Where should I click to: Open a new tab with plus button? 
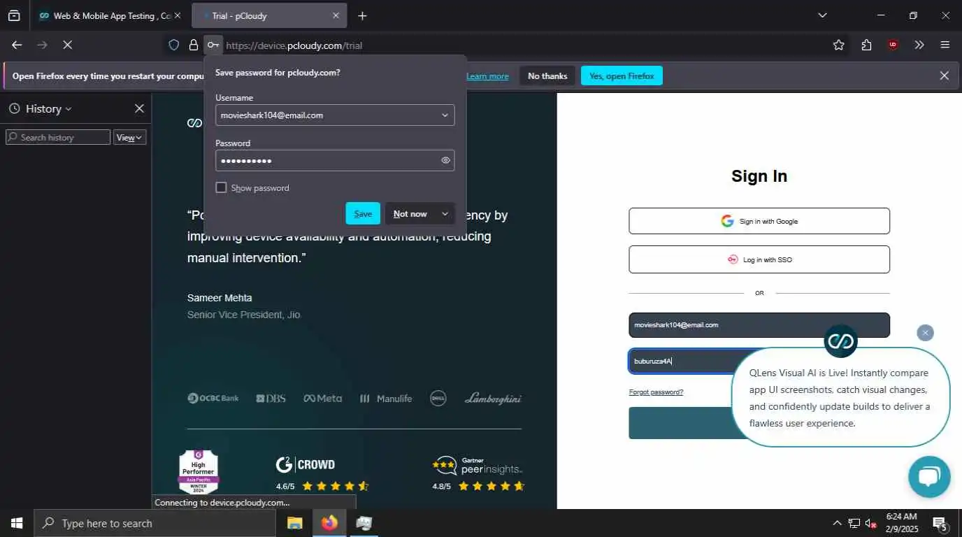click(362, 15)
